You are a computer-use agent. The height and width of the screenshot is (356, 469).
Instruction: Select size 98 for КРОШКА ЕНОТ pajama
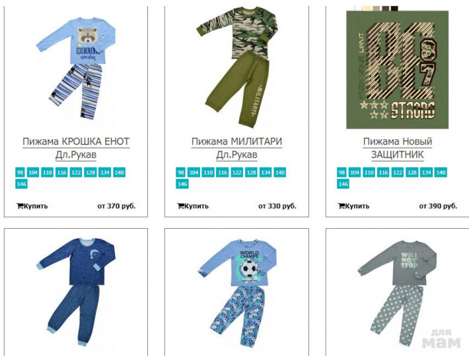tap(20, 172)
